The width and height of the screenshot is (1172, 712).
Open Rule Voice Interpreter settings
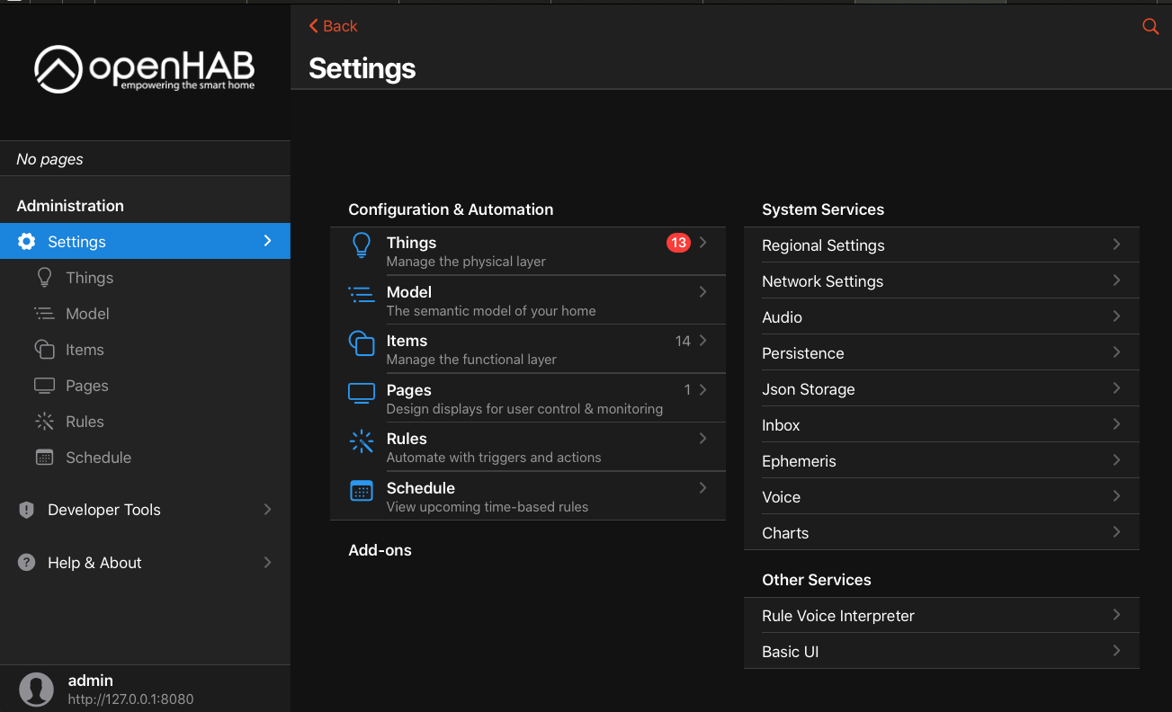pos(837,616)
